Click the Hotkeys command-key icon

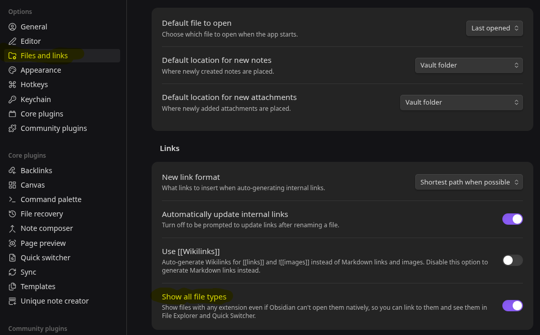12,85
